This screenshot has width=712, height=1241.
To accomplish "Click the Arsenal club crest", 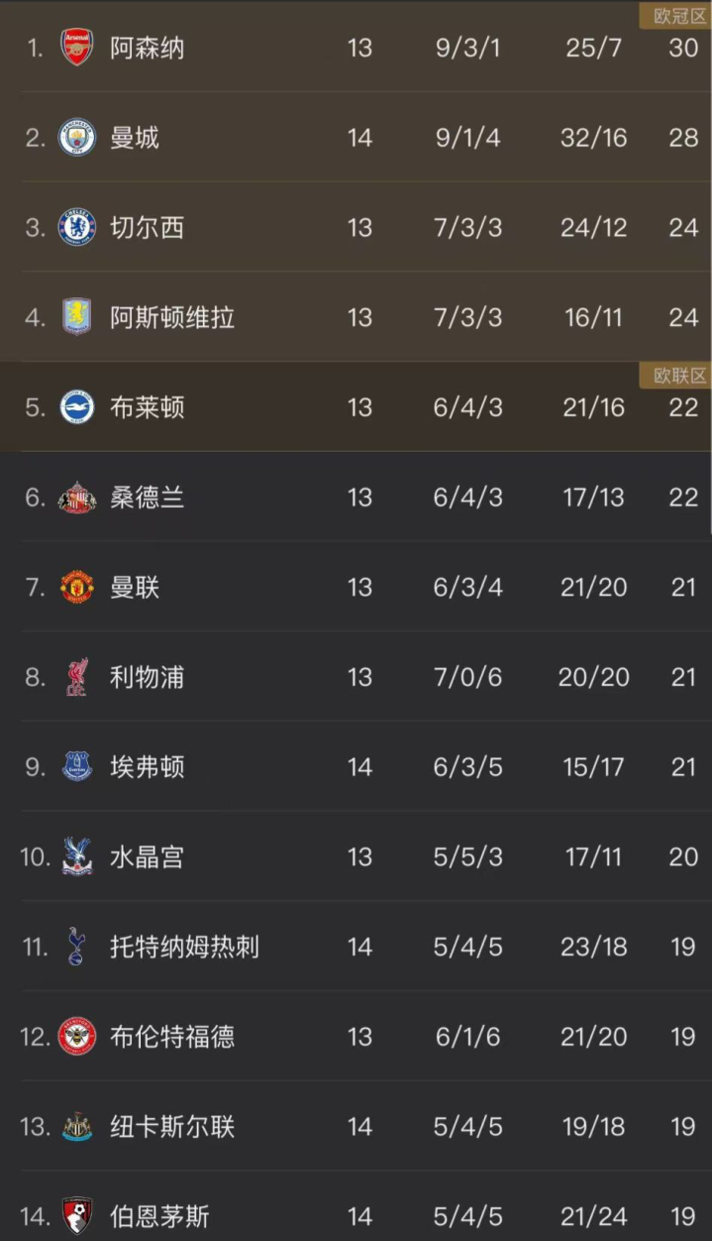I will [77, 48].
